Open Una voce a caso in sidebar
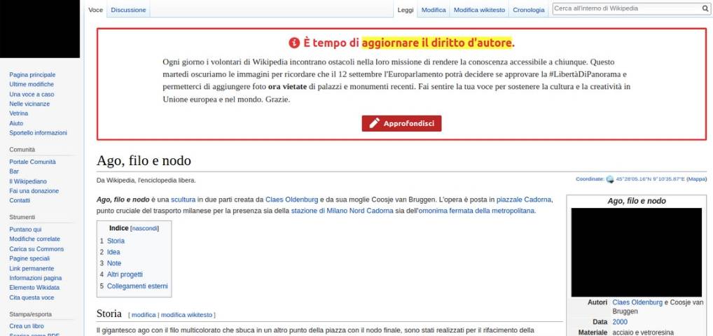This screenshot has width=713, height=336. click(32, 94)
